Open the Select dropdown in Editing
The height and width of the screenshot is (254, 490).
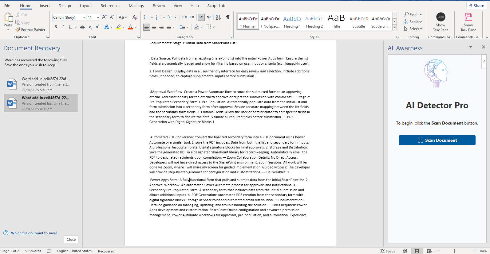coord(413,29)
